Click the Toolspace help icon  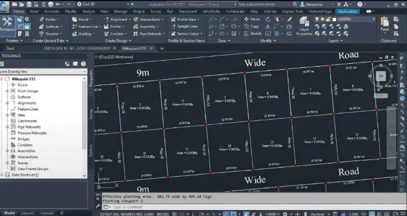click(x=83, y=64)
